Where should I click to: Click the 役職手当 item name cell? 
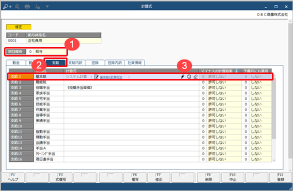click(49, 87)
